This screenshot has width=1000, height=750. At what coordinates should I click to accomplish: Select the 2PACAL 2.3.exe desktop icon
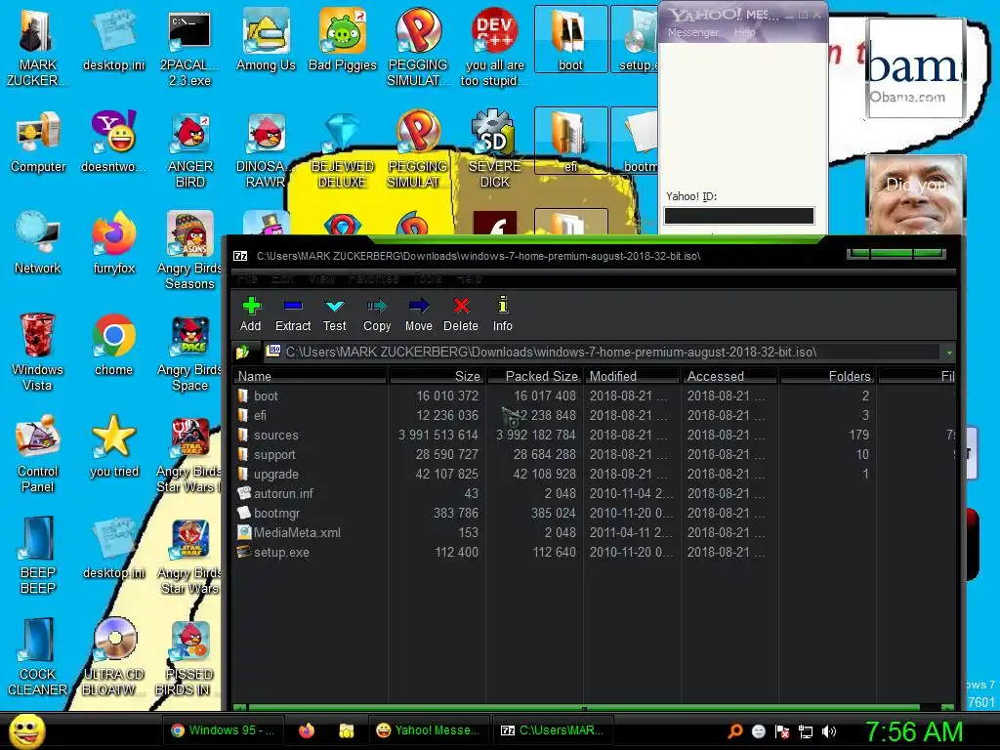tap(190, 48)
